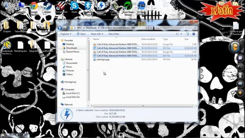Go to 3P1C in the address breadcrumb
Screen dimensions: 245x138
click(x=79, y=28)
